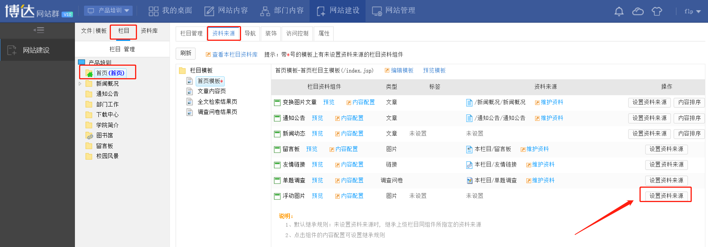Click the 图书馆 linked folder icon

[89, 136]
